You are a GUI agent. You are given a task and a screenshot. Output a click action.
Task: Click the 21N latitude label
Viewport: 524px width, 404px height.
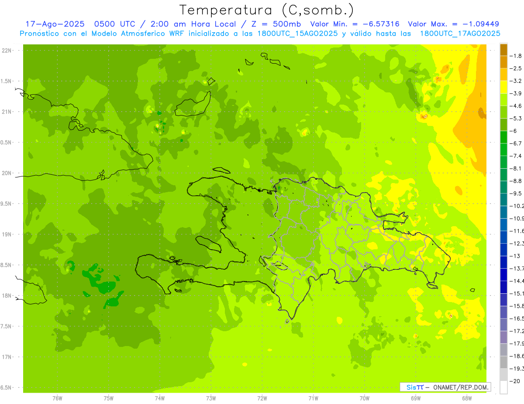tap(7, 112)
